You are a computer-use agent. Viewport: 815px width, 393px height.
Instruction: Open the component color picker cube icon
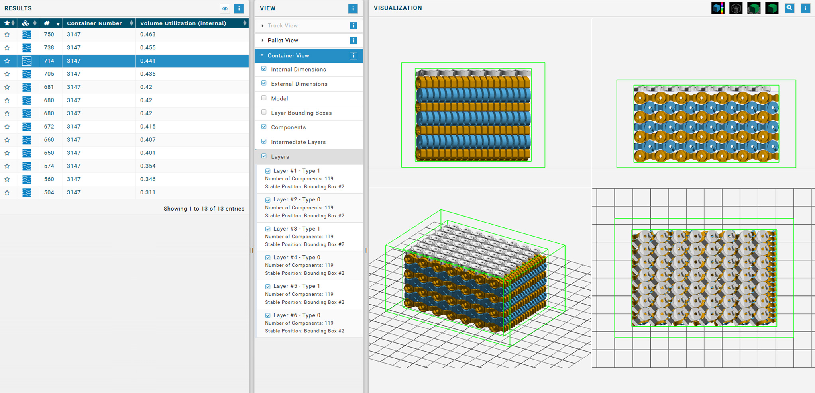click(718, 8)
